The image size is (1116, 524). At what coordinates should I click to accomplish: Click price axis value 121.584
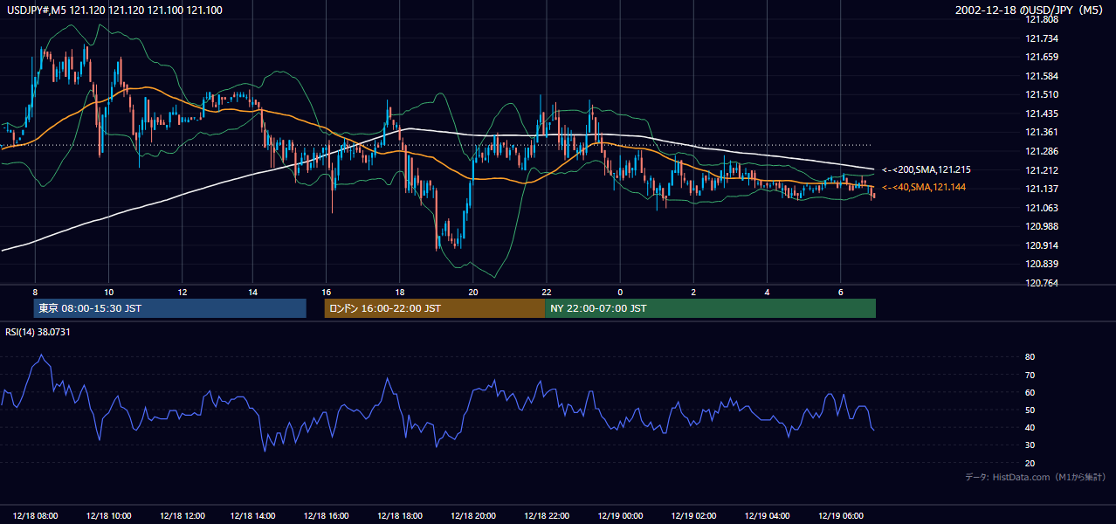[x=1043, y=76]
